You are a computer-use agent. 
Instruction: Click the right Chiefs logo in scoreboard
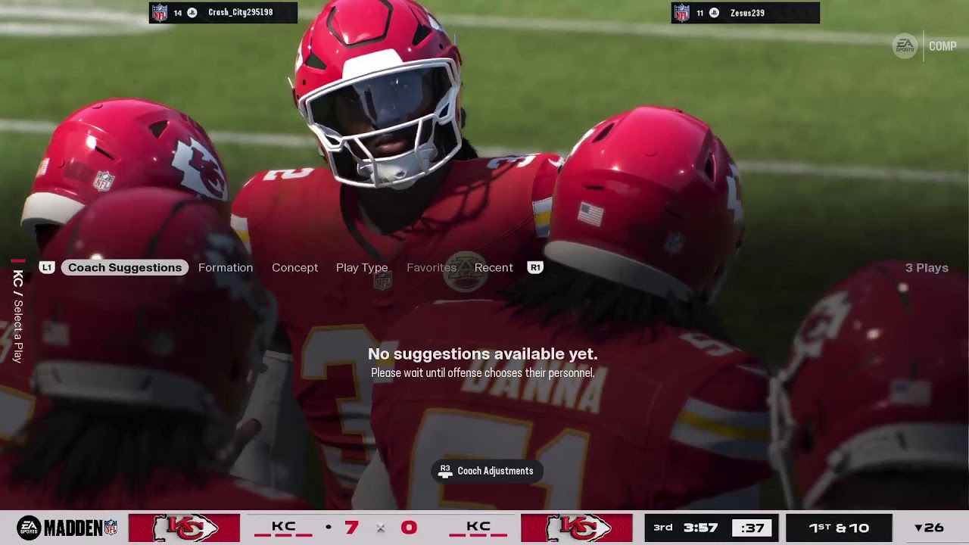(x=576, y=528)
